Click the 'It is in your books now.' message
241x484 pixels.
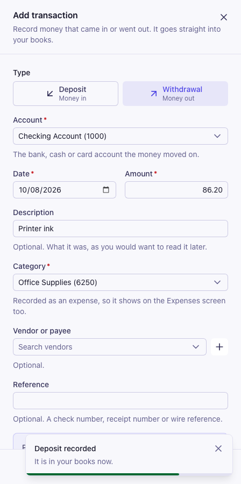(74, 462)
